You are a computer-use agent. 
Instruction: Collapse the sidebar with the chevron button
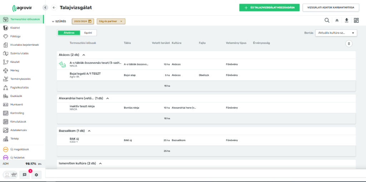[x=45, y=8]
